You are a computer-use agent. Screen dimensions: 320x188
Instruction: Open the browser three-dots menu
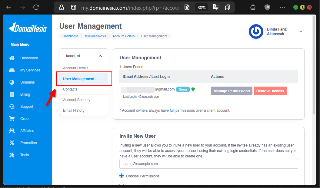click(282, 7)
